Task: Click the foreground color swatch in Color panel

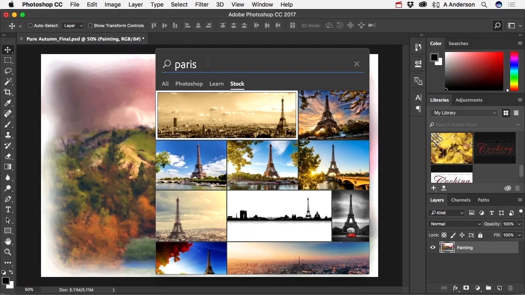Action: [434, 57]
